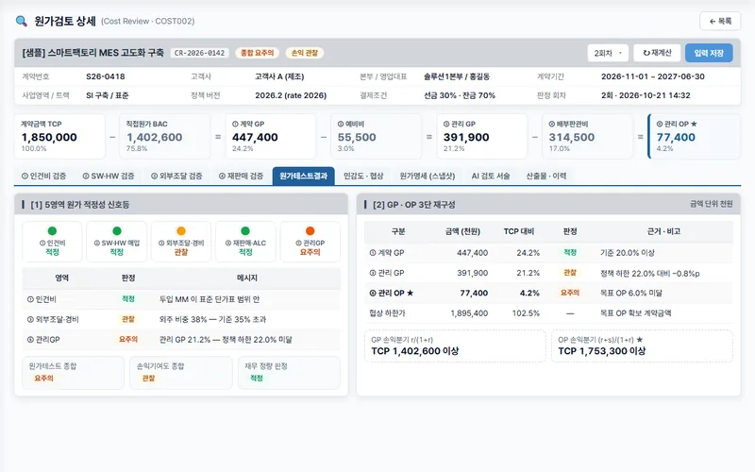The image size is (755, 472).
Task: Click info icon in 인건비 table row
Action: point(30,299)
